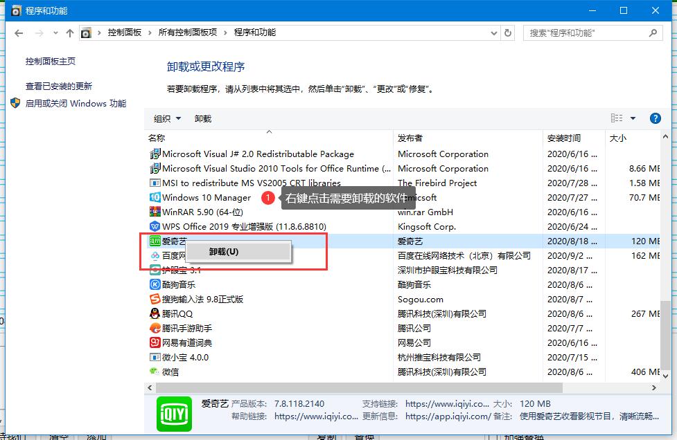
Task: Click the 微小宝 4.0.0 icon
Action: pos(155,357)
